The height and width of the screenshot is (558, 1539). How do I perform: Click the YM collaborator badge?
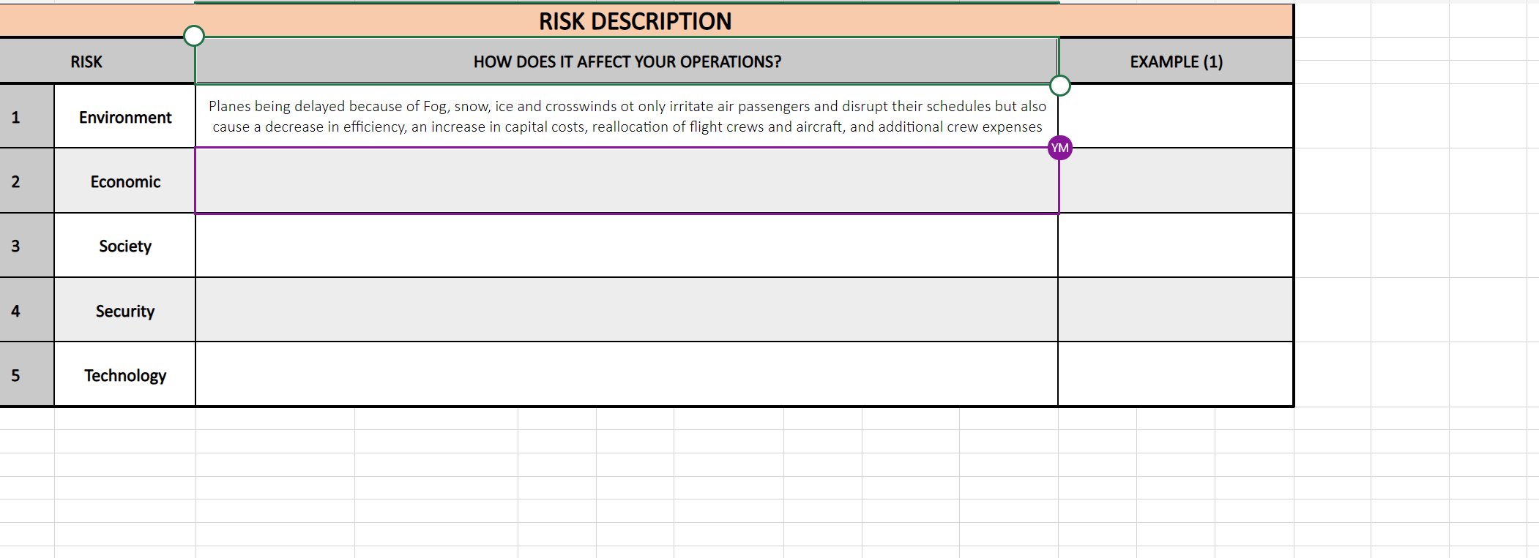1059,148
